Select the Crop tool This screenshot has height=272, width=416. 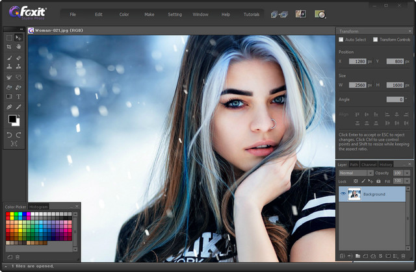point(9,47)
